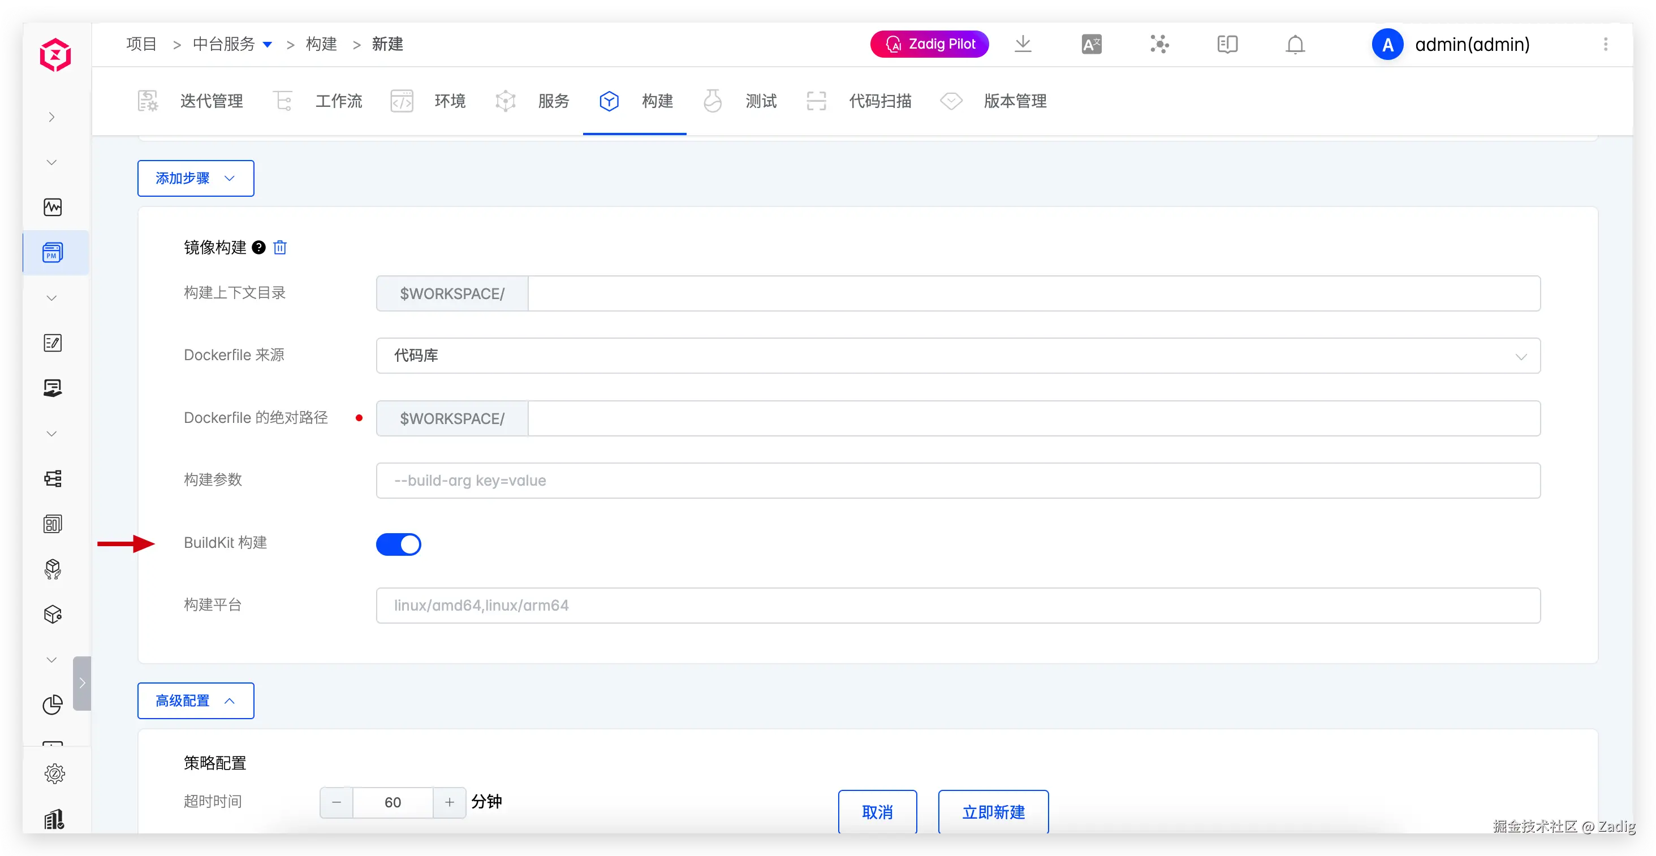Delete the 镜像构建 step with trash icon

pos(279,248)
